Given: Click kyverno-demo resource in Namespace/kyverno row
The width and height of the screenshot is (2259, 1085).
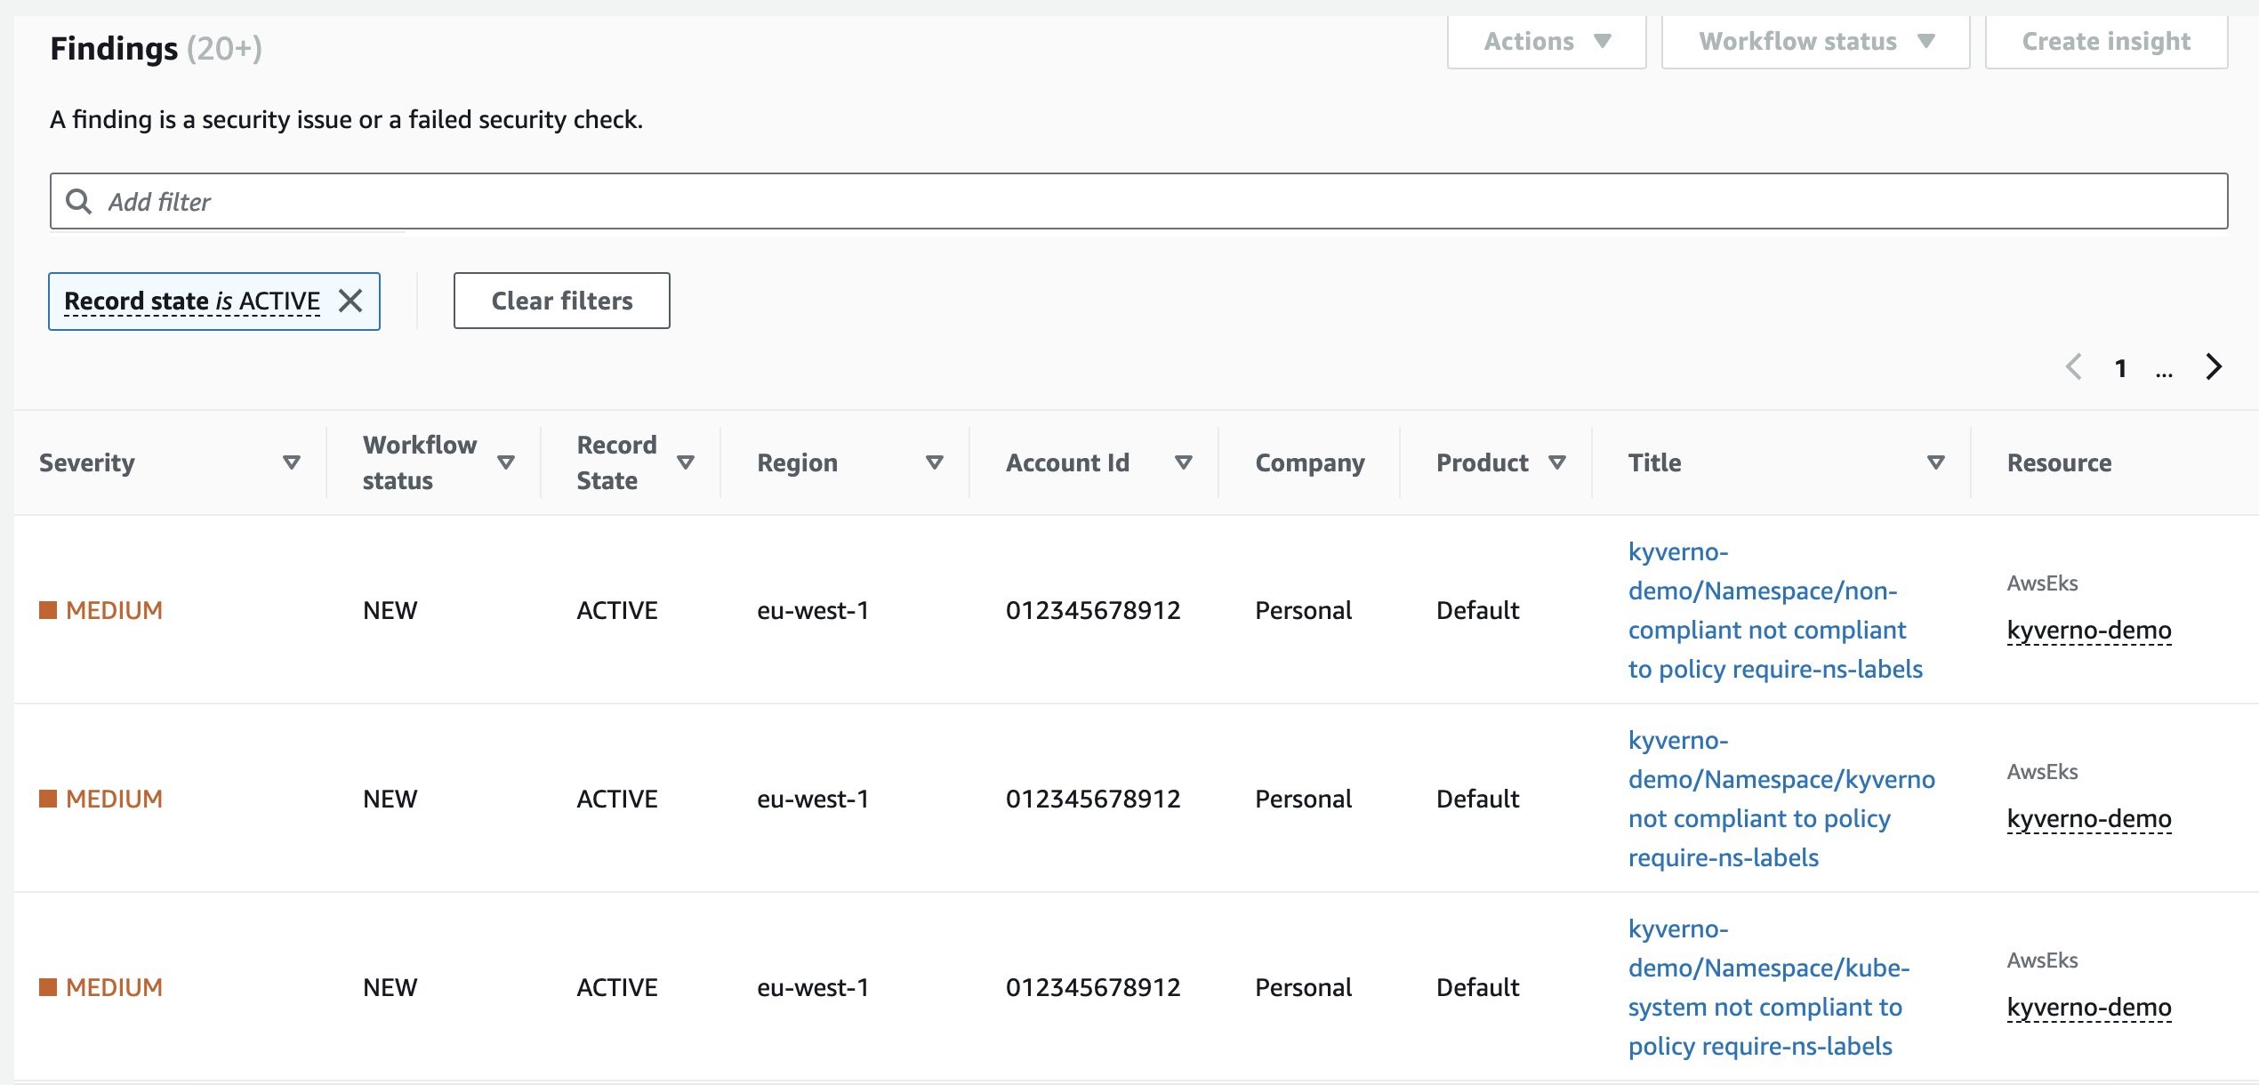Looking at the screenshot, I should coord(2089,818).
